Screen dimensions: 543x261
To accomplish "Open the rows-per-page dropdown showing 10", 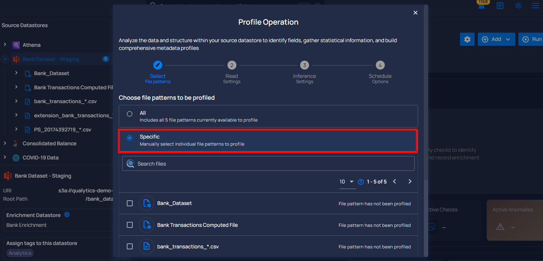I will (x=347, y=182).
